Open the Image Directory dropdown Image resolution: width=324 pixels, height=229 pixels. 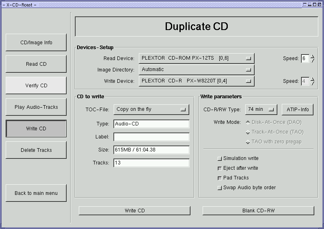[197, 70]
